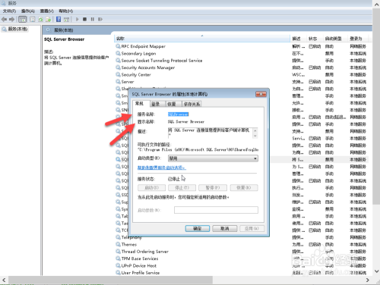Select the Security Center service row
380x285 pixels.
click(241, 74)
